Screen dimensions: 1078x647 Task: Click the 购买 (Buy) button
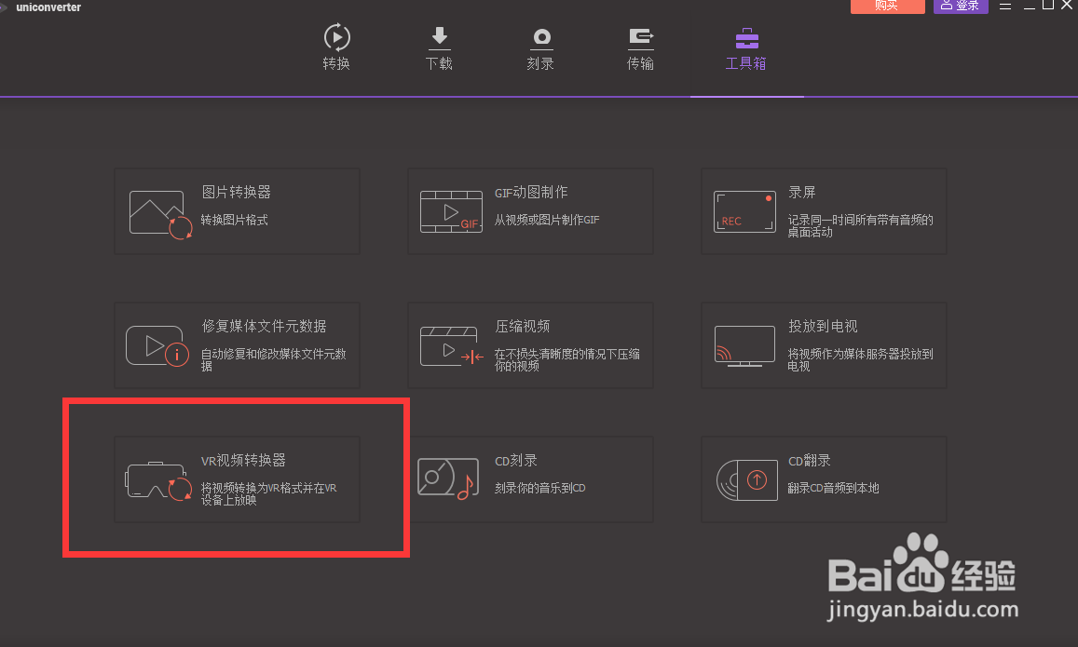[888, 6]
